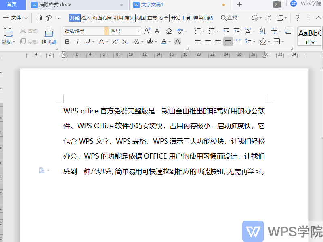Click the character shading A icon
Screen dimensions: 323x242
[178, 42]
